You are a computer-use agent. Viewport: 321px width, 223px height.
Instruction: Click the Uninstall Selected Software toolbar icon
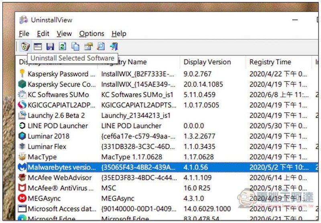point(25,46)
